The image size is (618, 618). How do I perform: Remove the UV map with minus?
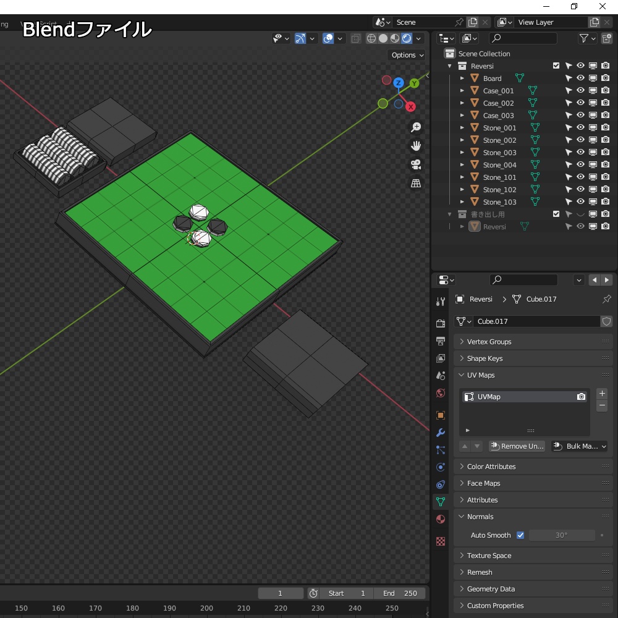pyautogui.click(x=602, y=405)
